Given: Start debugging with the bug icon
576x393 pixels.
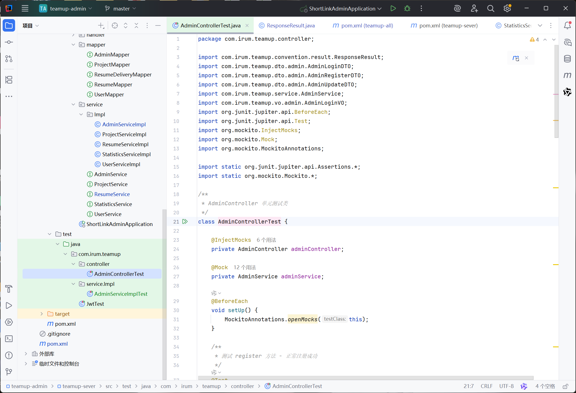Looking at the screenshot, I should click(407, 9).
